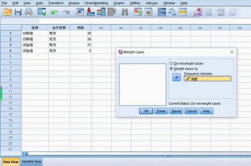
Task: Open Go to Variable toolbar icon
Action: point(90,12)
